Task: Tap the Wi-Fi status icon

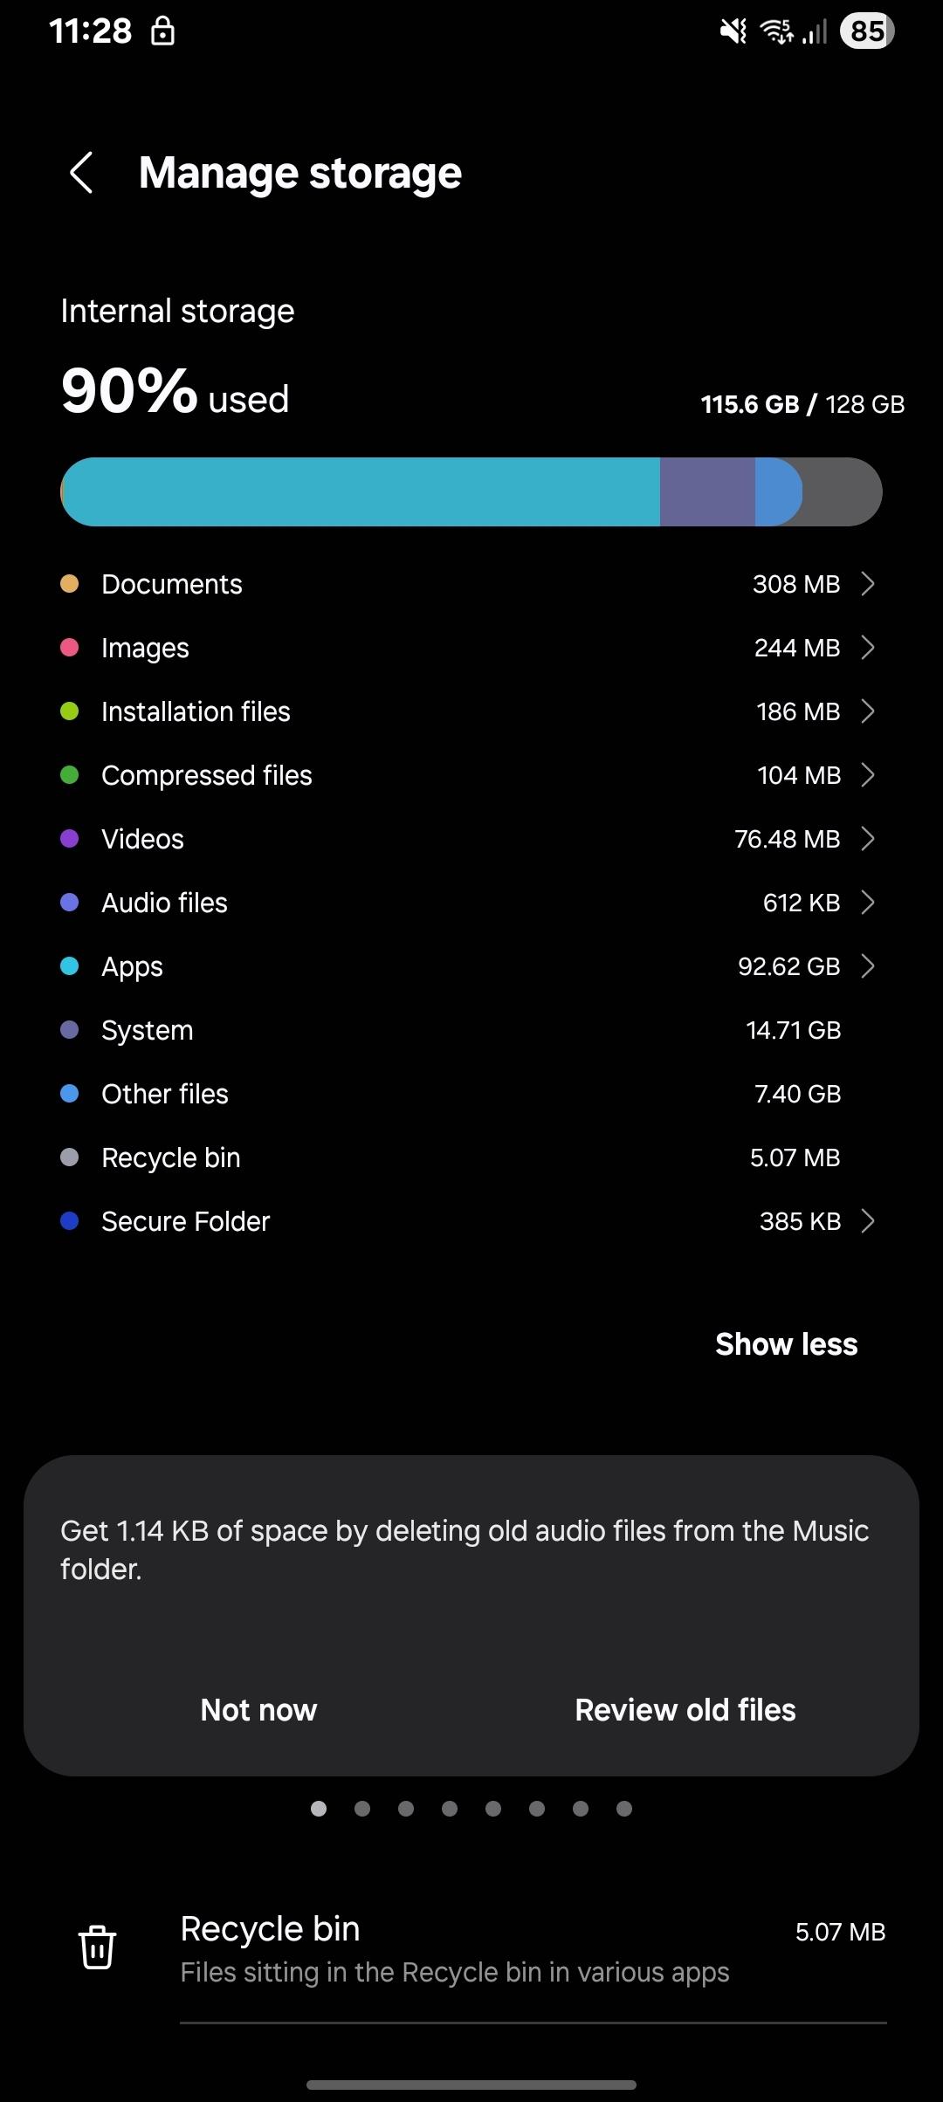Action: click(776, 32)
